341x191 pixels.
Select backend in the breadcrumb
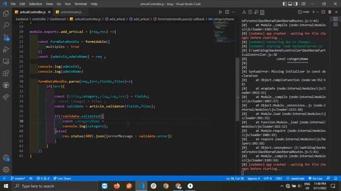(22, 19)
